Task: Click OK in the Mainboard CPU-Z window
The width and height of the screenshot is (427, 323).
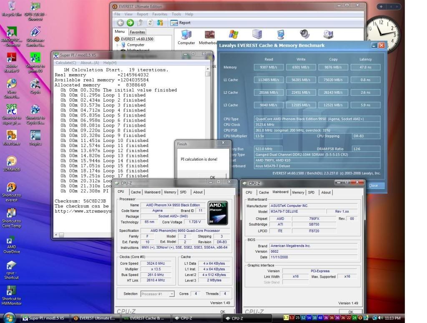Action: click(351, 312)
